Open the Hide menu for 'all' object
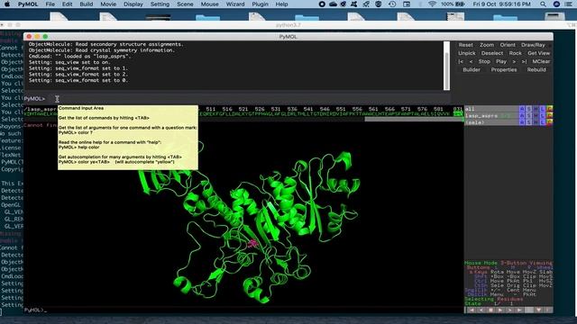Image resolution: width=577 pixels, height=324 pixels. pyautogui.click(x=536, y=109)
